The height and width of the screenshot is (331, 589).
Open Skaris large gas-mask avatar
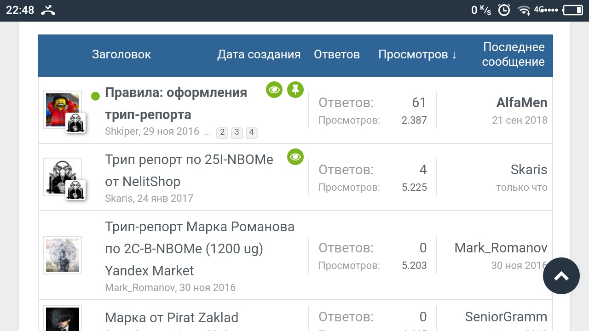[63, 177]
